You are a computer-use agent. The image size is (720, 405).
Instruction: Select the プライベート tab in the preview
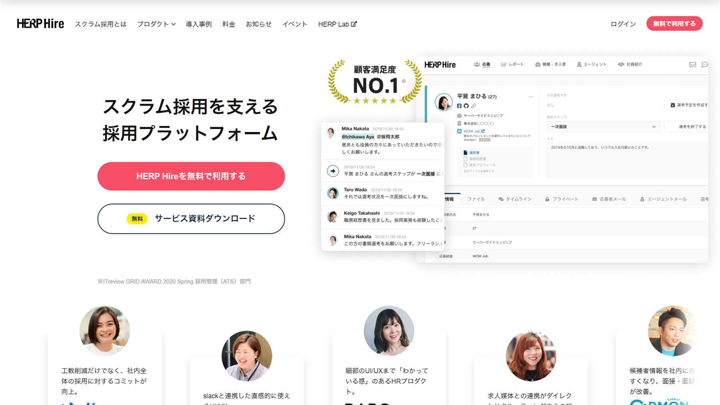pos(562,199)
